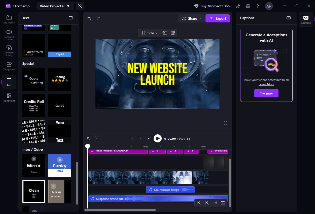Screen dimensions: 315x214
Task: Select the Funky intro style
Action: 60,165
